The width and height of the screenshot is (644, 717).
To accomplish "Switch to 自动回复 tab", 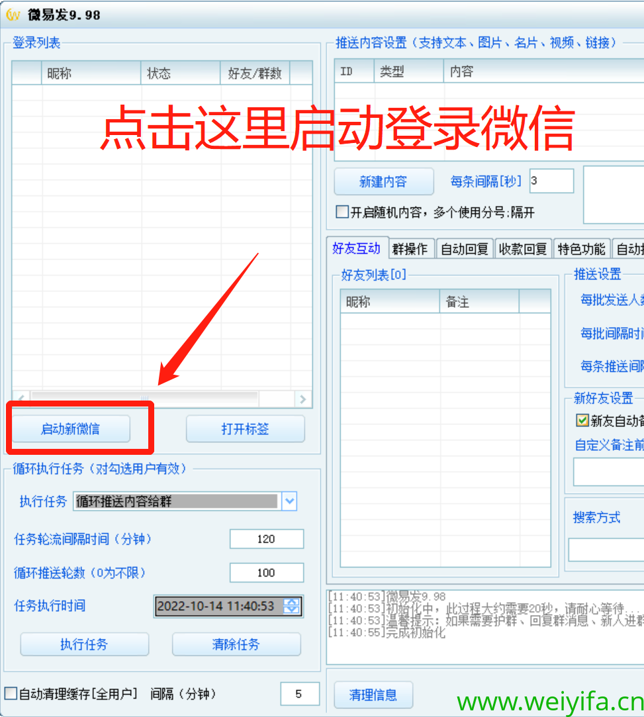I will 465,249.
